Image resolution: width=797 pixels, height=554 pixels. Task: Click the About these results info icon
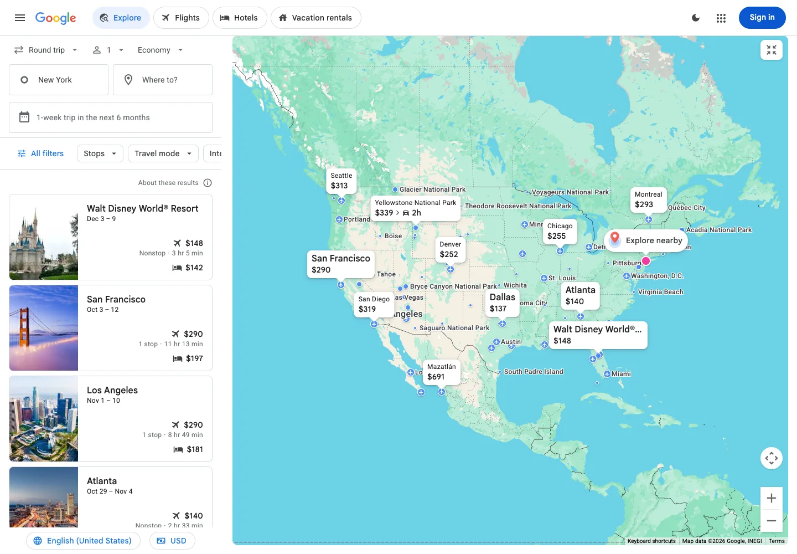208,183
